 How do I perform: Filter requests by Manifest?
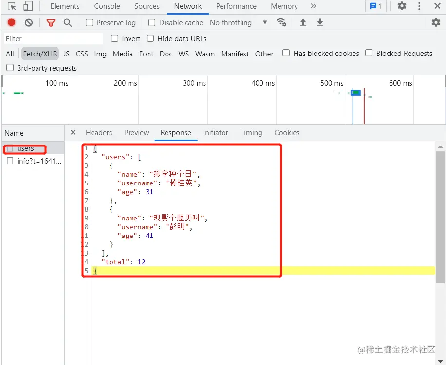pyautogui.click(x=235, y=54)
